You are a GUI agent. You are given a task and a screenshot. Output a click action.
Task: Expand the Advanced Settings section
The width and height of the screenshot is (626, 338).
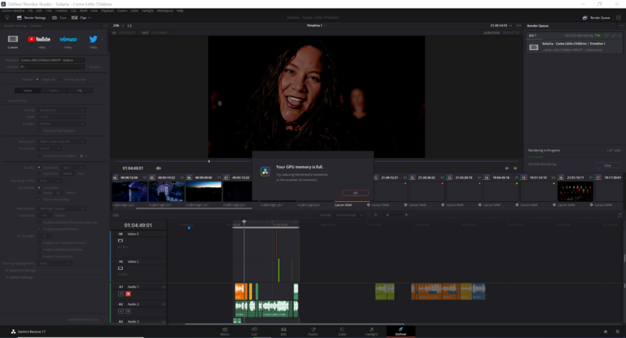tap(23, 270)
